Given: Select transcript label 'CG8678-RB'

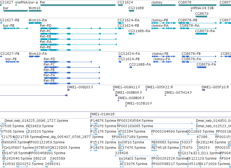Looking at the screenshot, I should [188, 20].
